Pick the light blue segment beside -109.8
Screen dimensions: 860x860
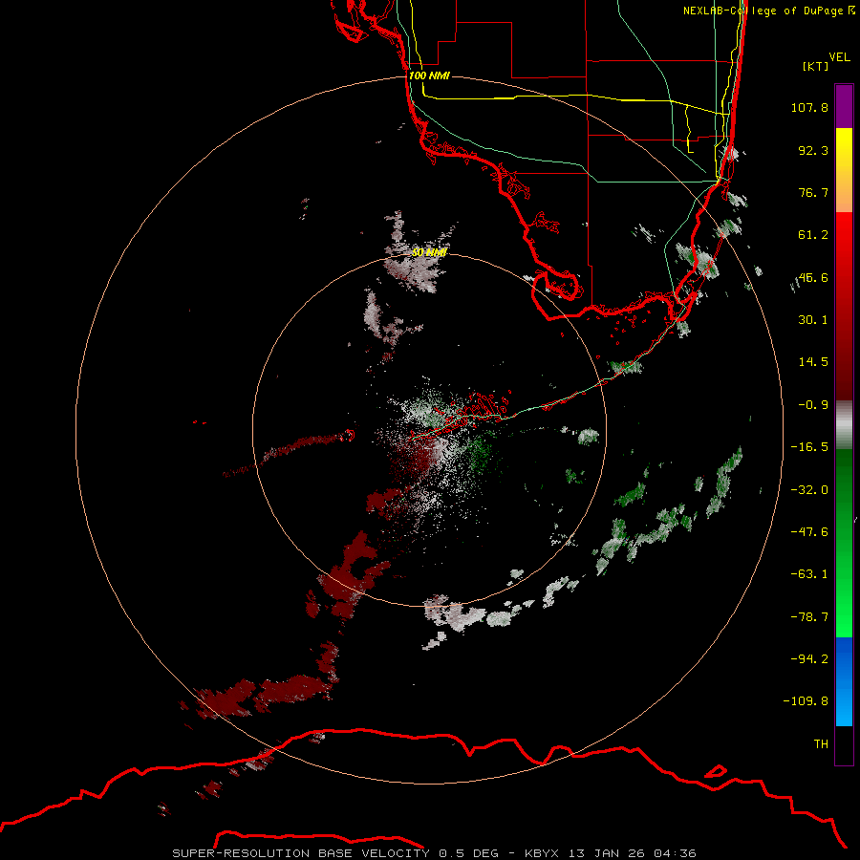coord(844,703)
